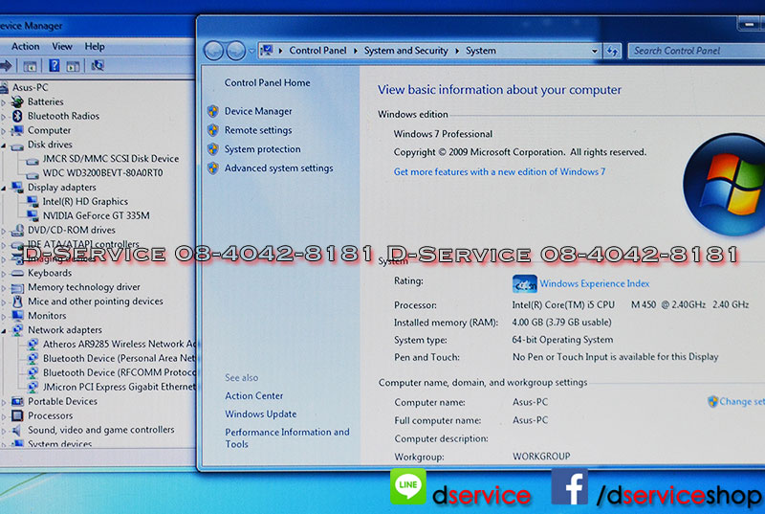Collapse the Disk drives node
The width and height of the screenshot is (765, 514).
(x=4, y=145)
